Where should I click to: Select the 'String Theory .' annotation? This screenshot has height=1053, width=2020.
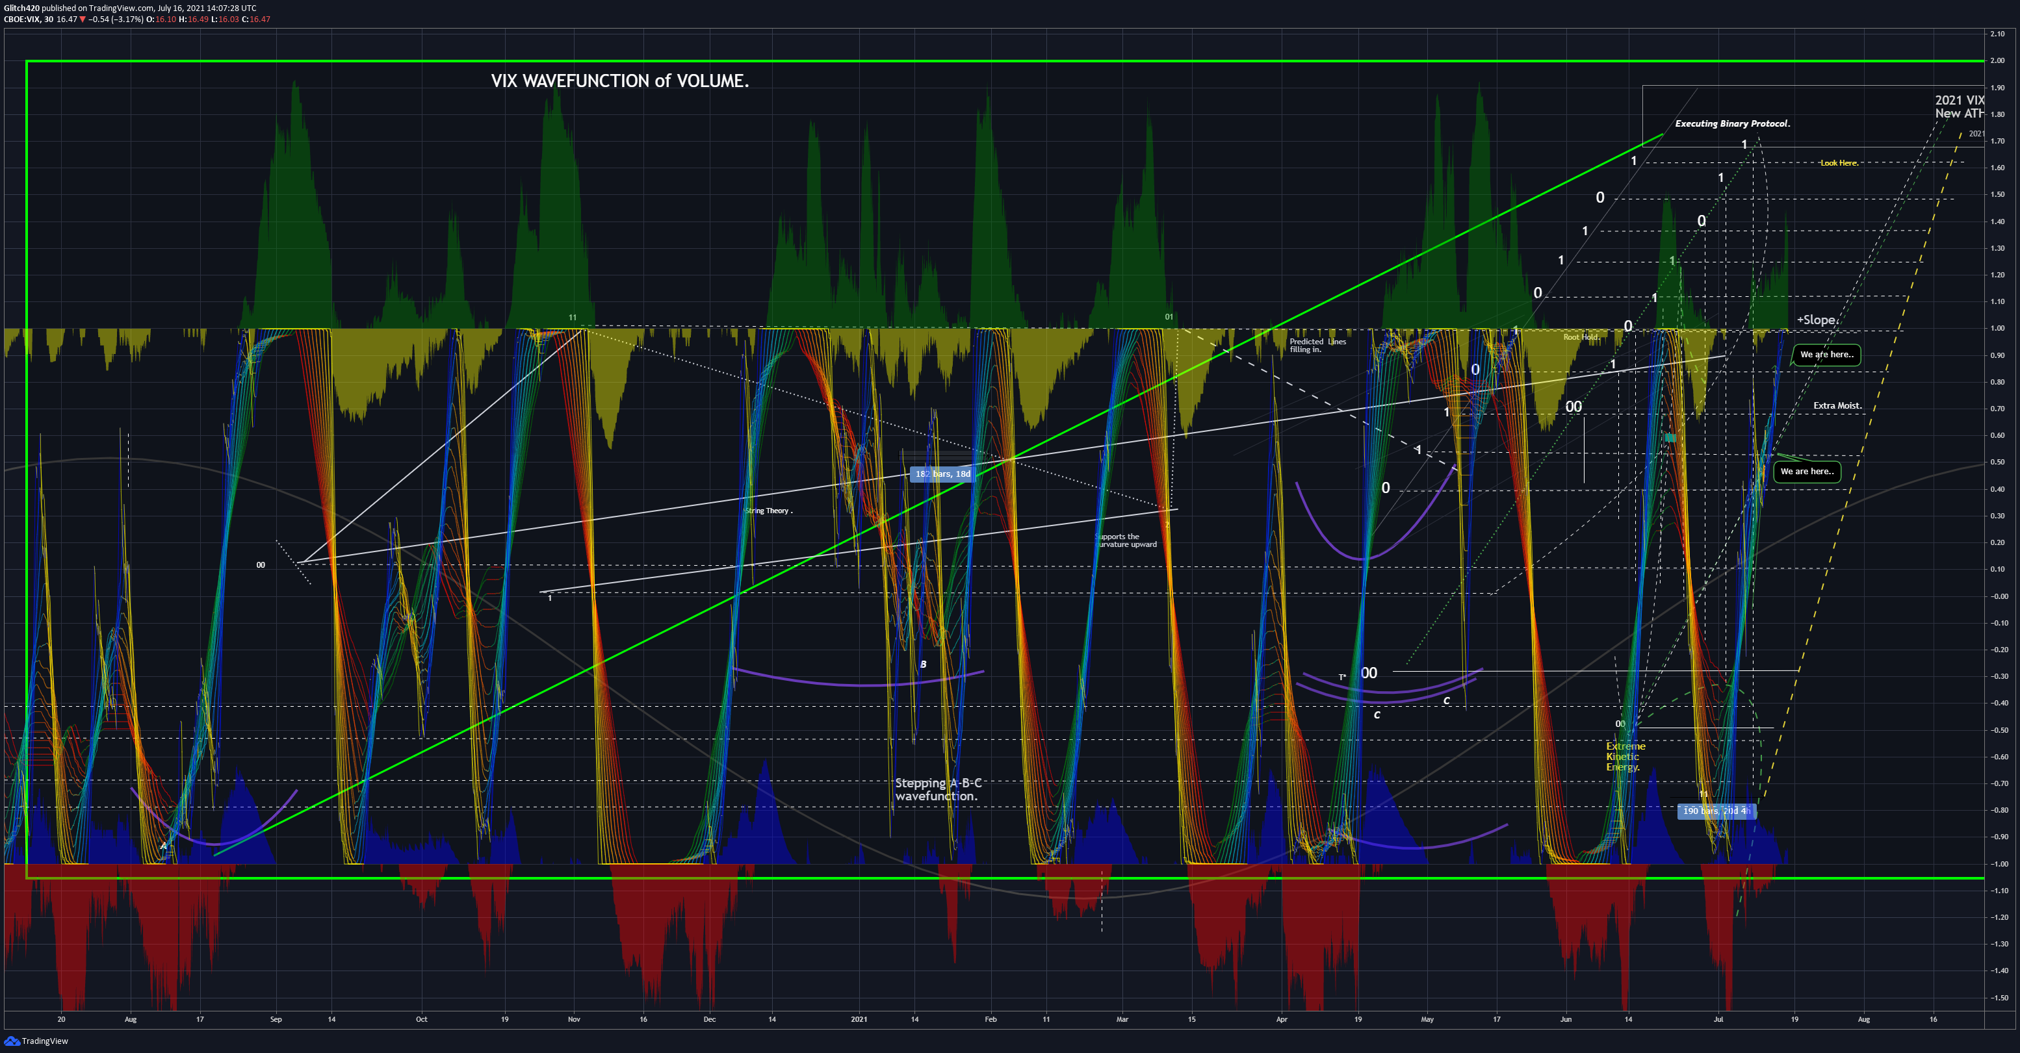pyautogui.click(x=768, y=511)
